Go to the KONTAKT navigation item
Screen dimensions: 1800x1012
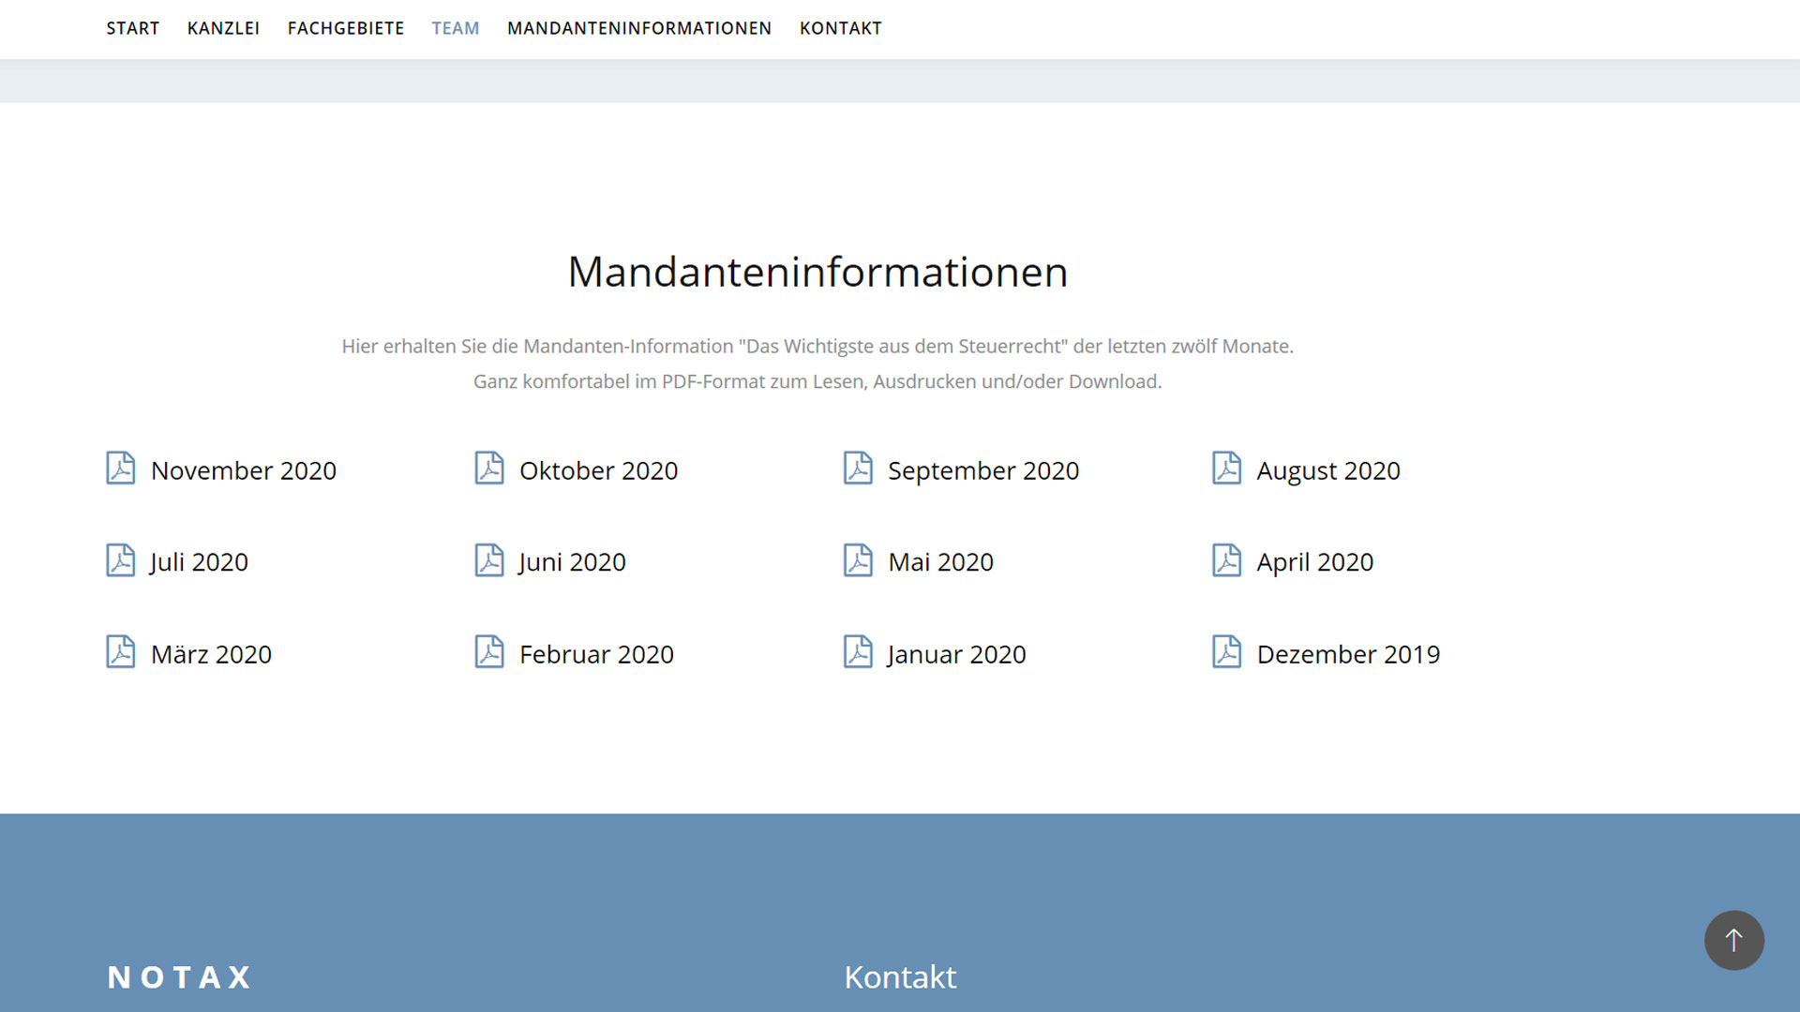(841, 28)
